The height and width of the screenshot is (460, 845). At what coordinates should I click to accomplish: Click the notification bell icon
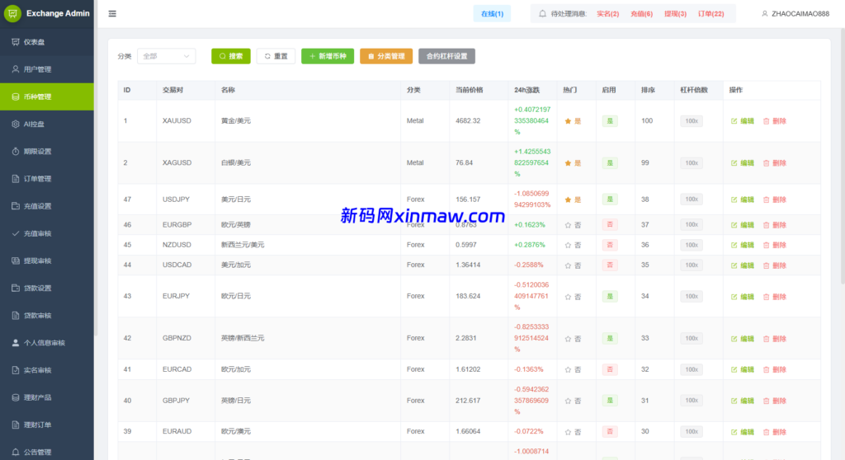542,13
